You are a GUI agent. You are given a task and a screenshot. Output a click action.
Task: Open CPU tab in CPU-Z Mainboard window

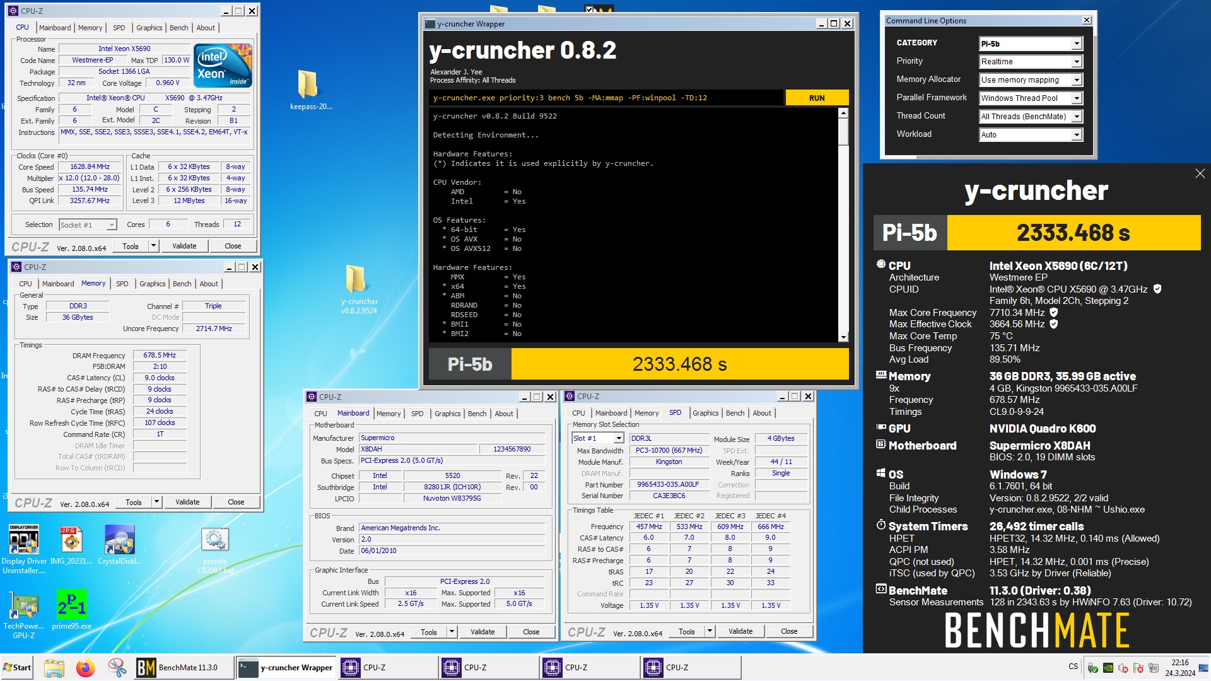tap(320, 414)
